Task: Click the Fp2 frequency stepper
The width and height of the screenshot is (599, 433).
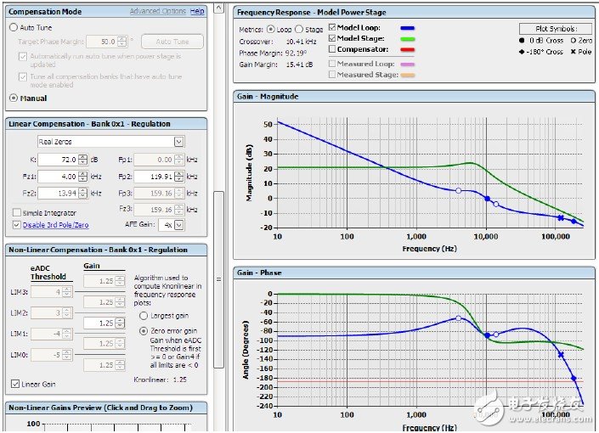Action: [180, 177]
